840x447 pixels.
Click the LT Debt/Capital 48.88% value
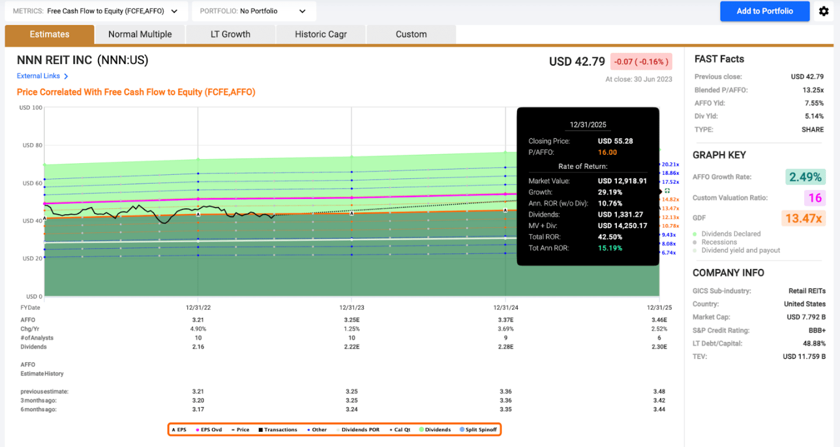click(x=814, y=344)
